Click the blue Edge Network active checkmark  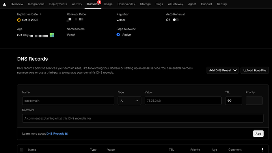(118, 35)
